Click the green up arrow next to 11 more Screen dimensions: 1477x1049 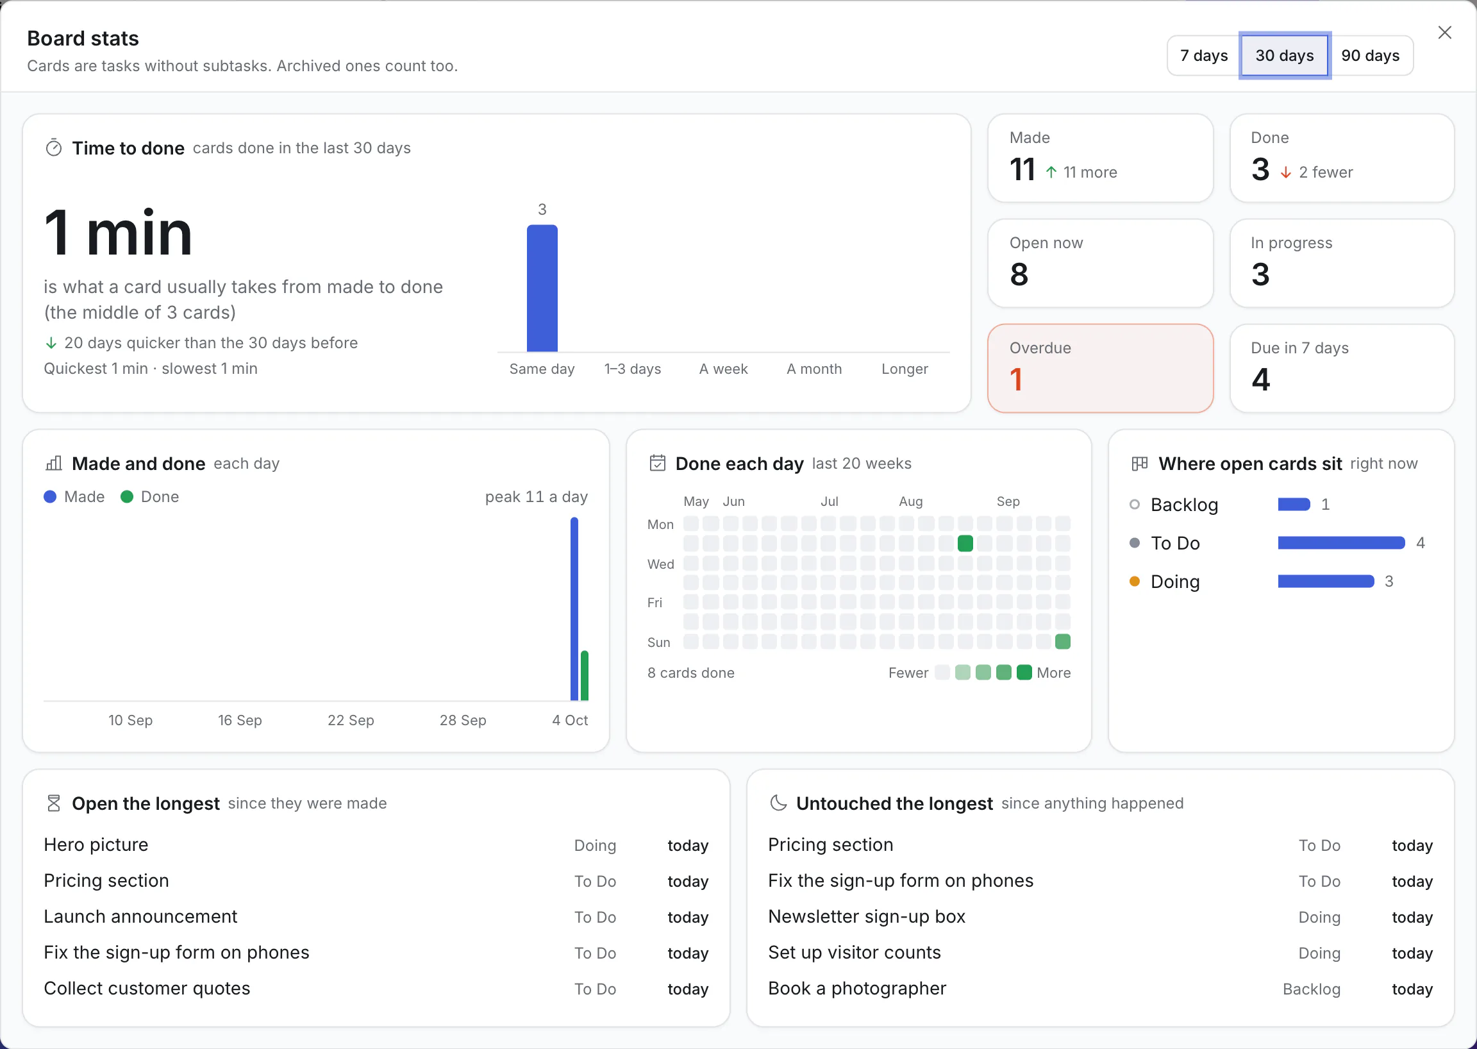[x=1051, y=172]
